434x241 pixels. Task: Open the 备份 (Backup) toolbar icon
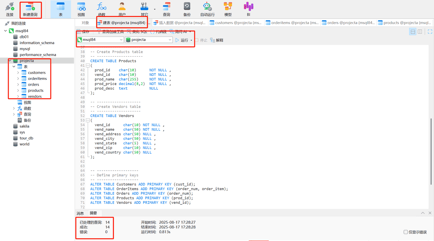[x=187, y=9]
